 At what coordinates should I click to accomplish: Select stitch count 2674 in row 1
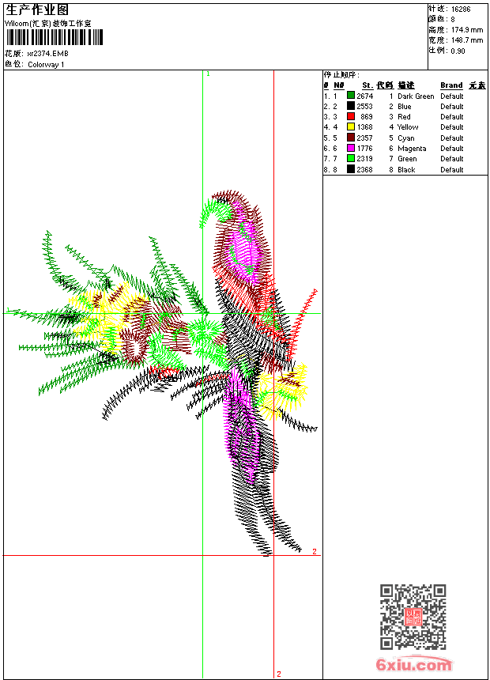364,96
